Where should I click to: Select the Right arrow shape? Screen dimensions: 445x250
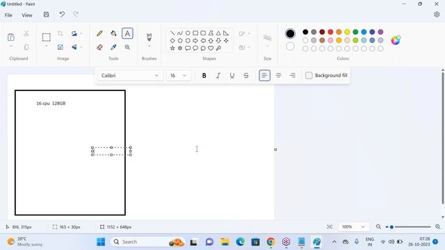coord(195,40)
